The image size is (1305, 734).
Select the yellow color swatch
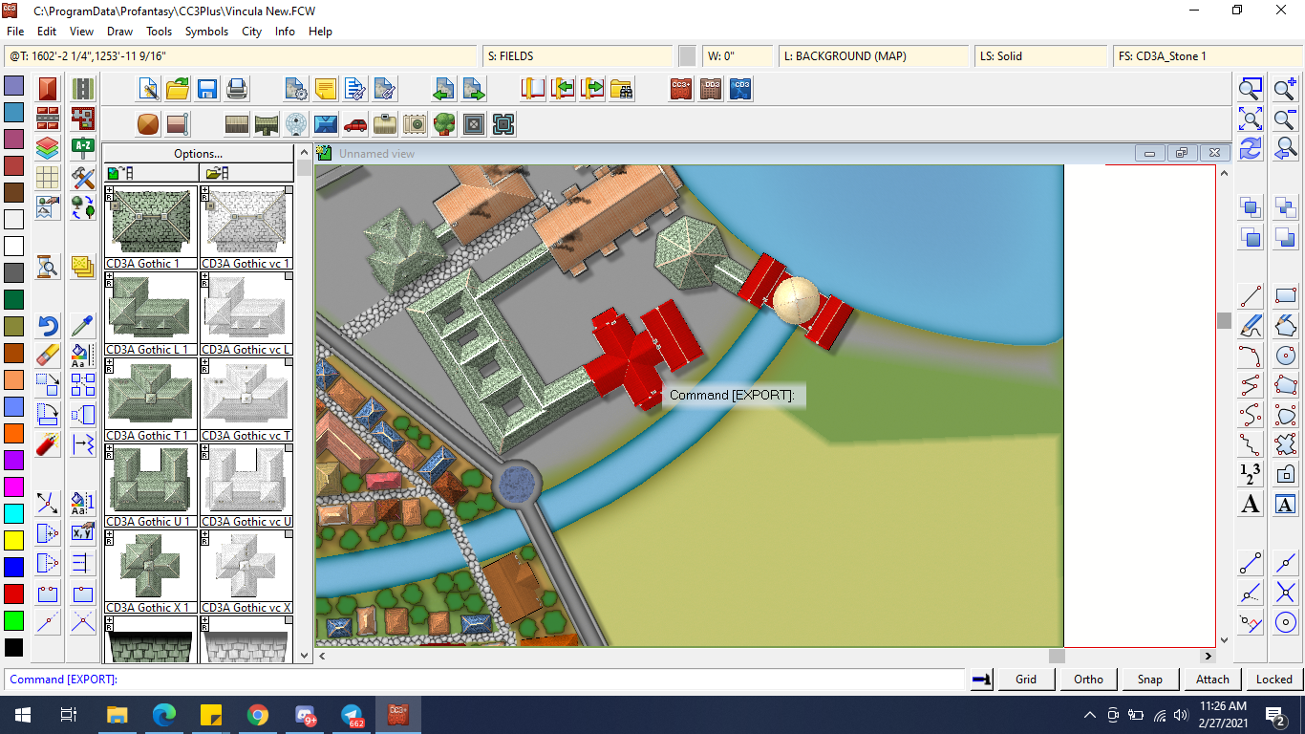coord(13,540)
